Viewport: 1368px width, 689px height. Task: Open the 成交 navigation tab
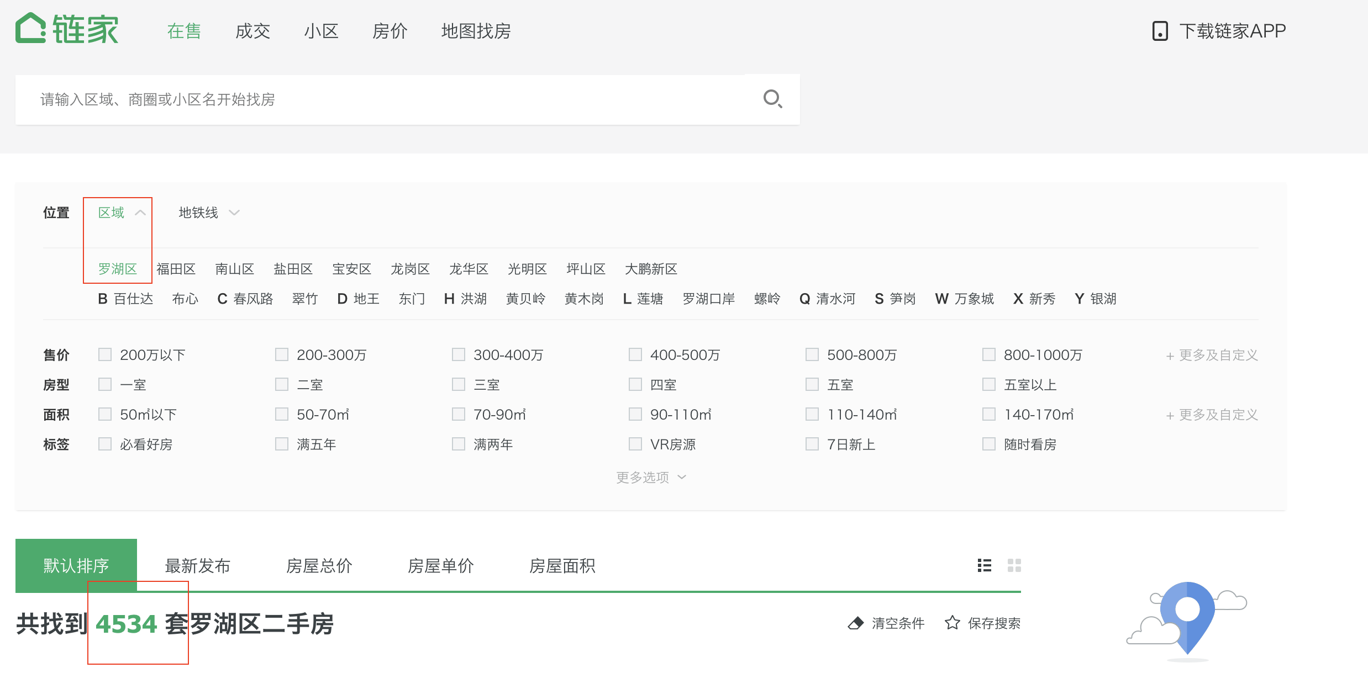(252, 31)
